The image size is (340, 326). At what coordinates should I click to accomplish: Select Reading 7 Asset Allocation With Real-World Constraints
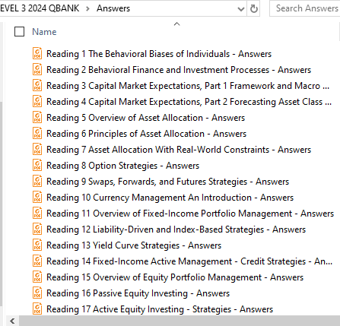pyautogui.click(x=179, y=150)
